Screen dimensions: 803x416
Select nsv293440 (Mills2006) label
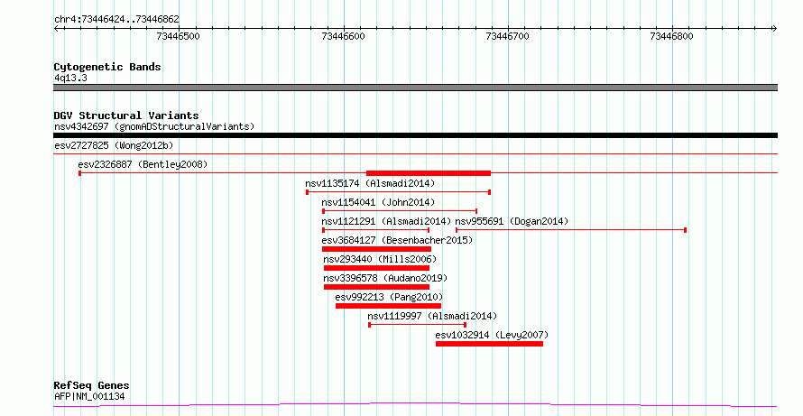(380, 259)
